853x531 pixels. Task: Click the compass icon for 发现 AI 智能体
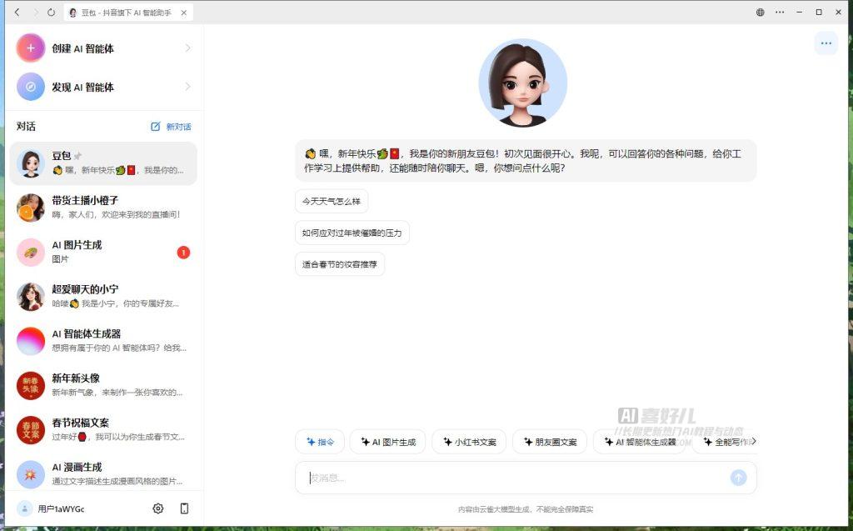[31, 87]
